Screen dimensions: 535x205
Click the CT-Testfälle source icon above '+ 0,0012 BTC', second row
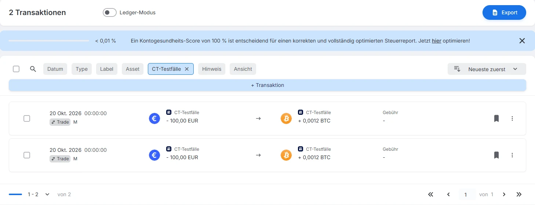click(301, 149)
